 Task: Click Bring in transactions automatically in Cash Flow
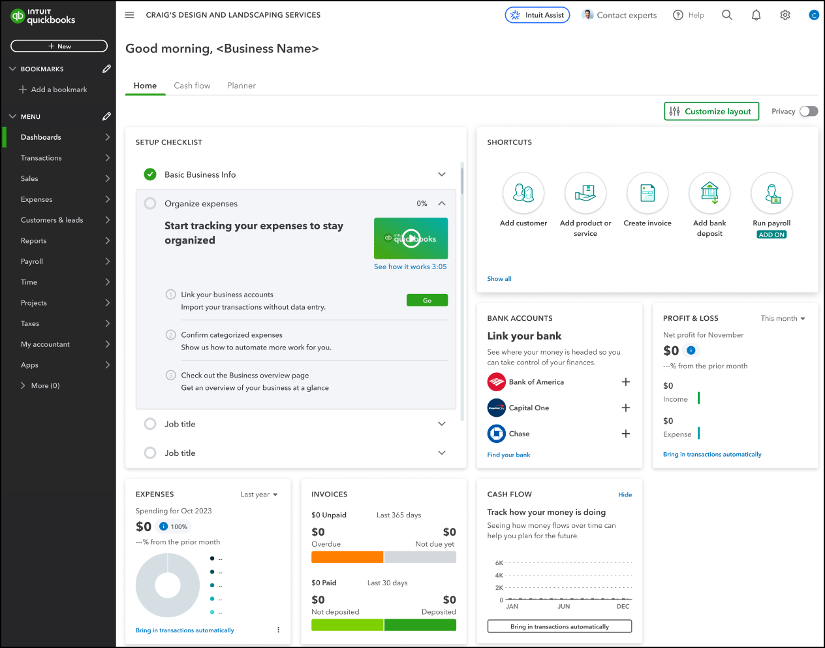[559, 626]
